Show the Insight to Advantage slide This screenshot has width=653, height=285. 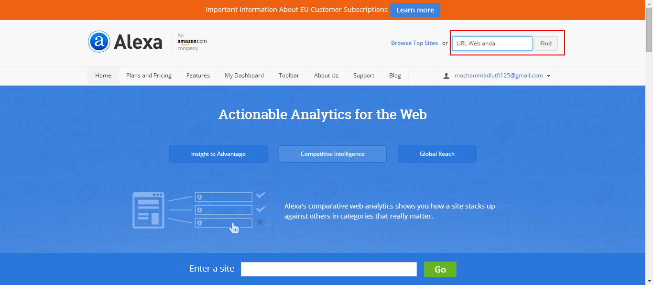(218, 154)
